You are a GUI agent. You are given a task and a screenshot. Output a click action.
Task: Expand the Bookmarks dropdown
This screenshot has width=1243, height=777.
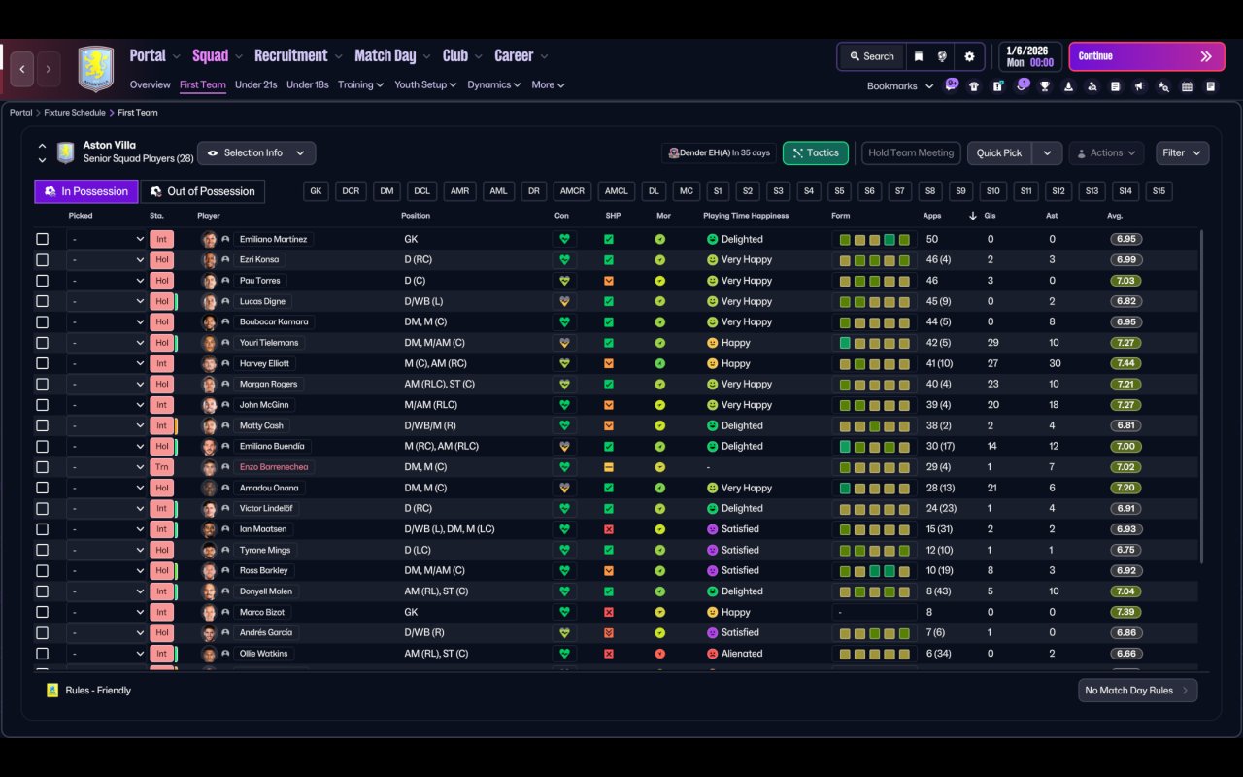900,86
